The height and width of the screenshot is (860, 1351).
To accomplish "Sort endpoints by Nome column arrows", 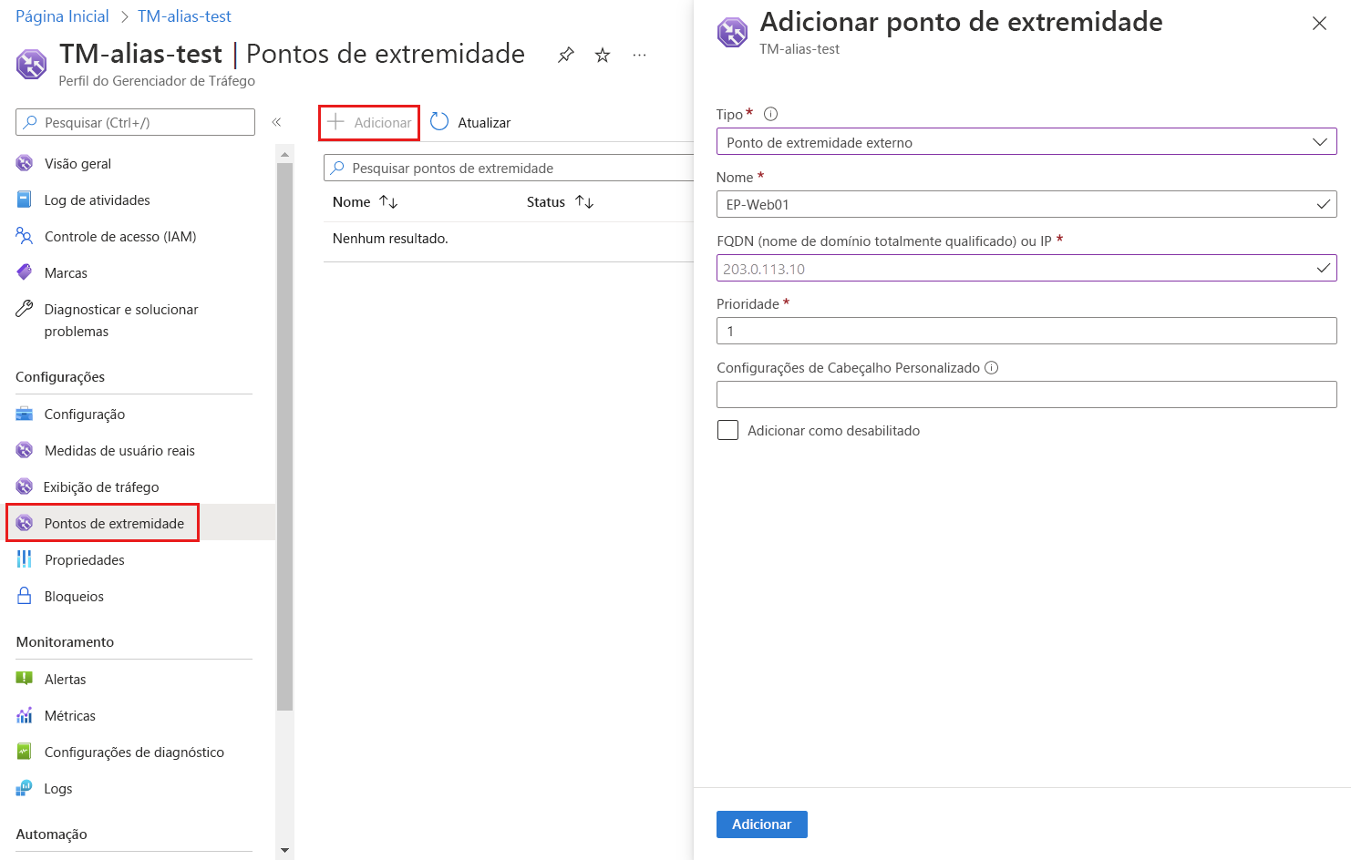I will coord(388,202).
